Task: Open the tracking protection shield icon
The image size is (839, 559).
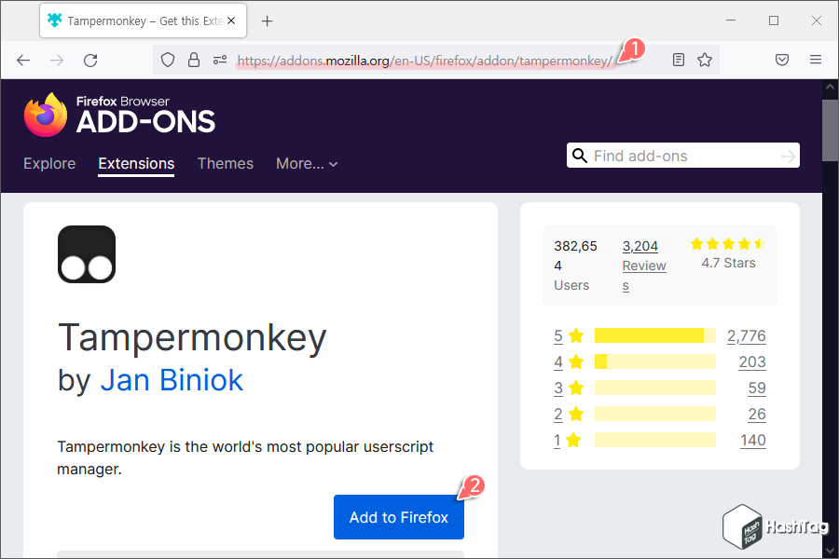Action: [x=168, y=59]
